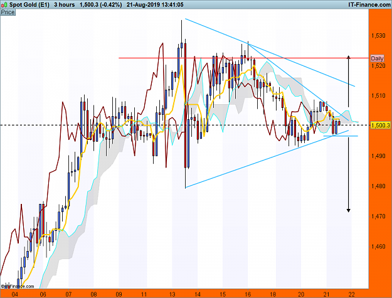Click the 1,460 price axis label
392x298 pixels.
pos(378,247)
